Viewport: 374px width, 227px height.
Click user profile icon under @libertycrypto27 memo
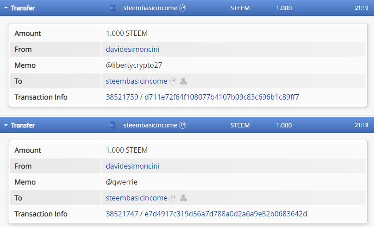point(183,81)
